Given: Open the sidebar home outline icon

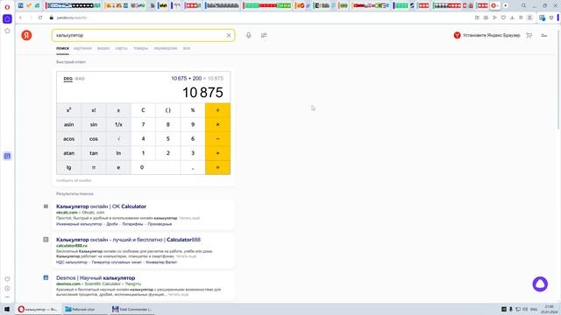Looking at the screenshot, I should pyautogui.click(x=7, y=31).
